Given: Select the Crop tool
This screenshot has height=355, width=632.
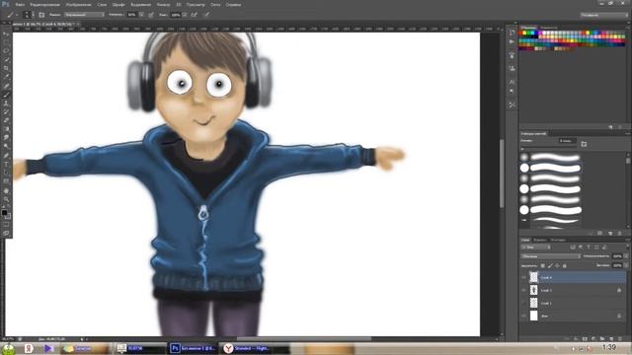Looking at the screenshot, I should [x=6, y=69].
